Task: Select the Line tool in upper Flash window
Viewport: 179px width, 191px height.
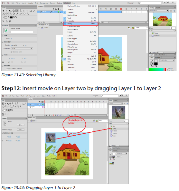Action: 27,11
